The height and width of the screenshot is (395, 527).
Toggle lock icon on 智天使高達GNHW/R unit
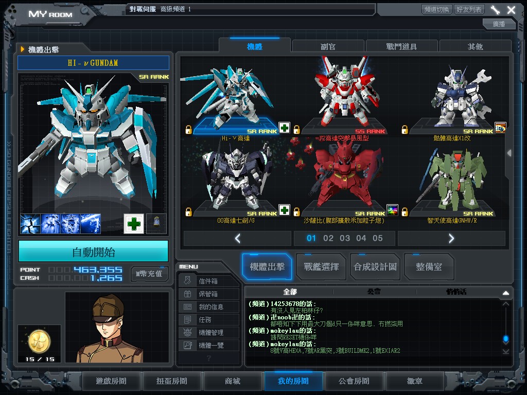click(x=405, y=212)
